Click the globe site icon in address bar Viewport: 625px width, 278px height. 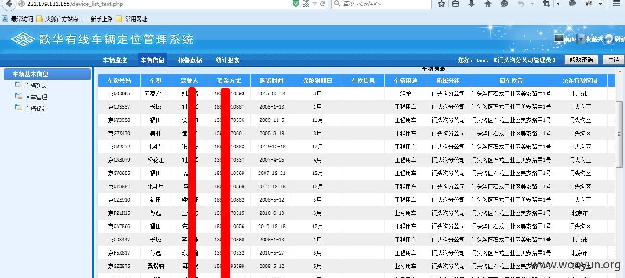coord(21,4)
